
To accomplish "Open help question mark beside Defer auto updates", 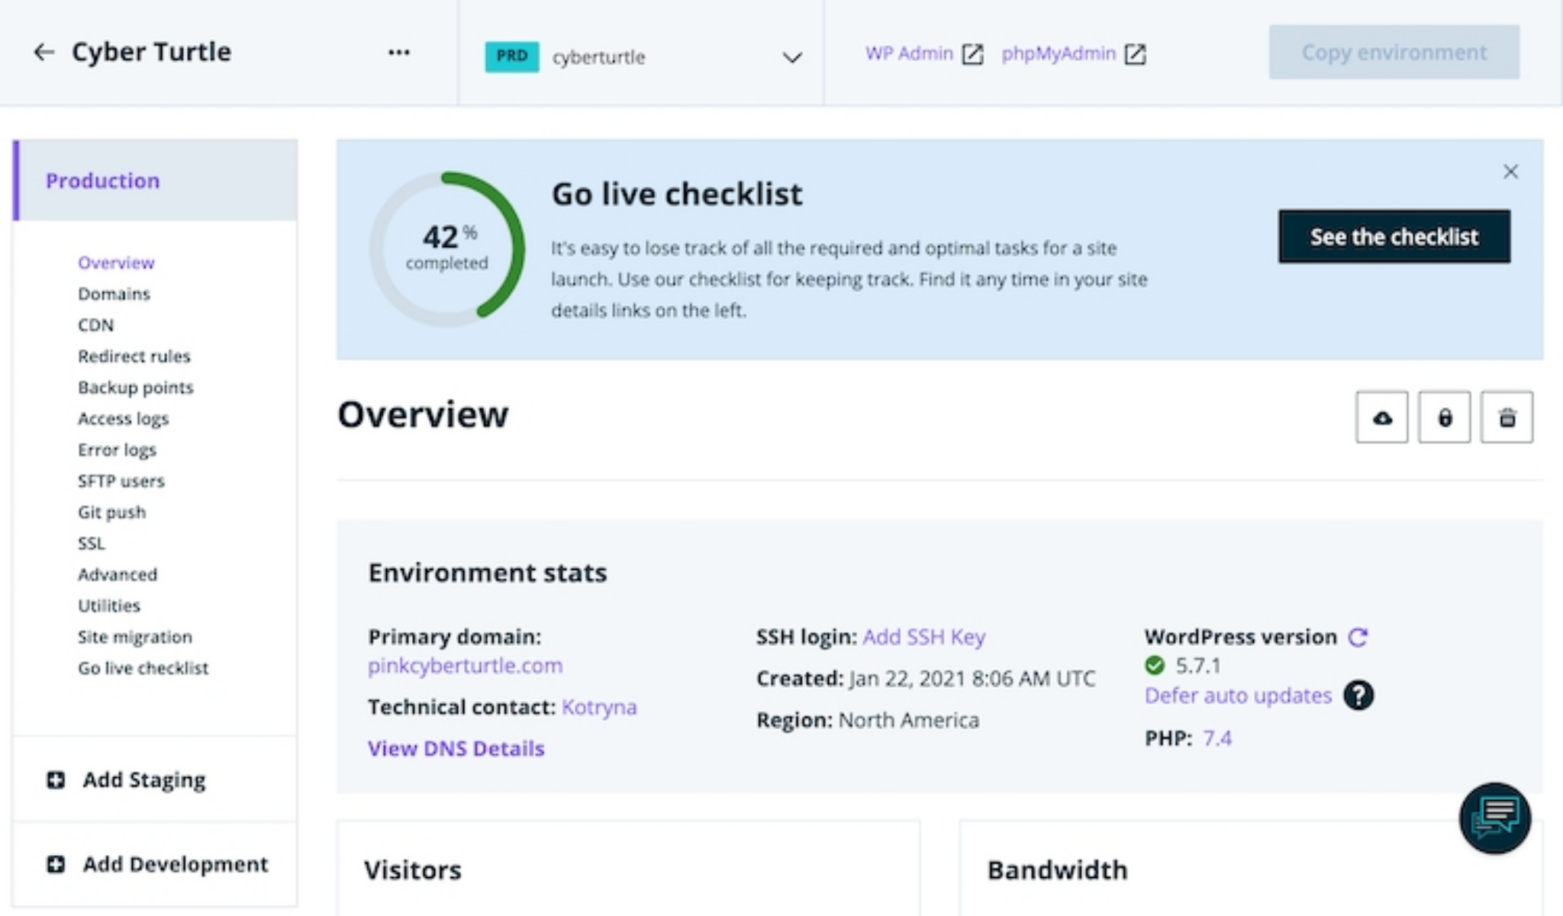I will [1358, 695].
